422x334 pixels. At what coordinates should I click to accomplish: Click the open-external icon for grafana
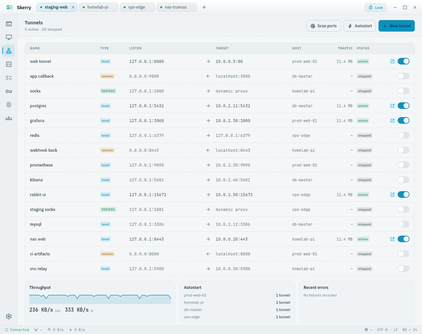point(392,120)
